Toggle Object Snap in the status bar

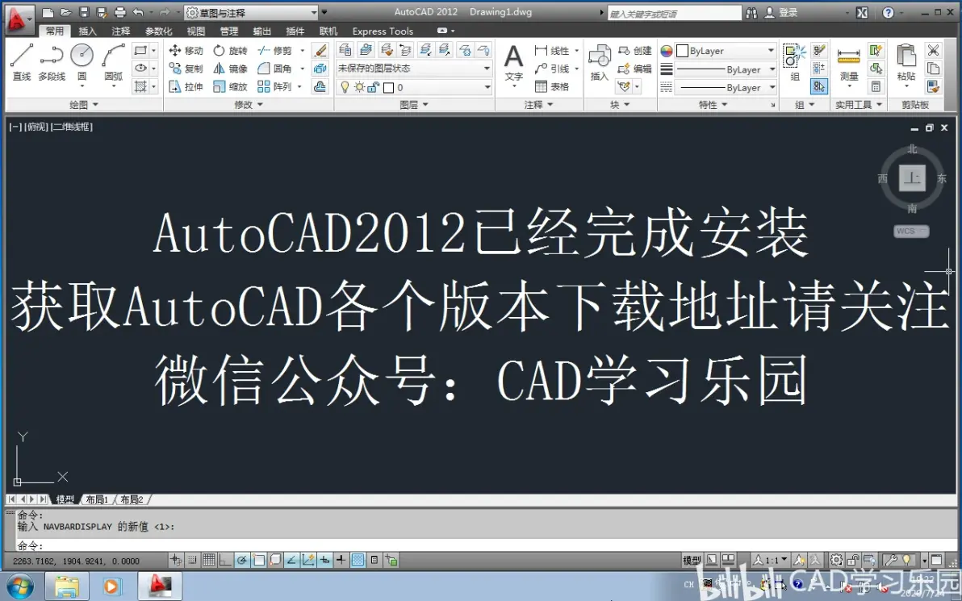[x=259, y=560]
